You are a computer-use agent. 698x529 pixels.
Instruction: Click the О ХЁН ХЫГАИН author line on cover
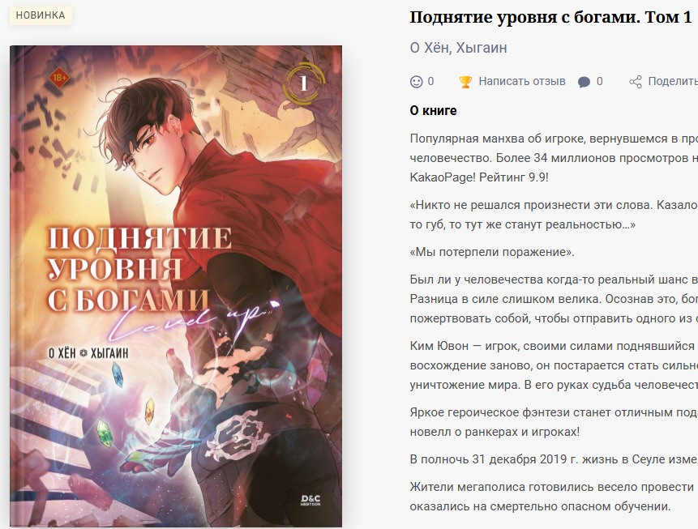pos(88,353)
